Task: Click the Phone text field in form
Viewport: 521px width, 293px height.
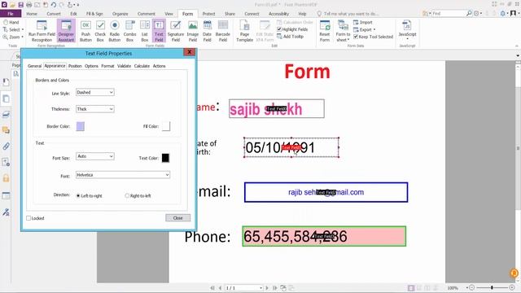Action: pyautogui.click(x=324, y=236)
